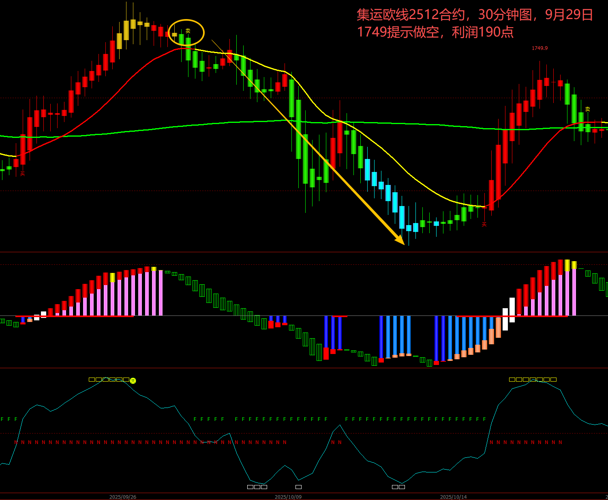Screen dimensions: 608x500
Task: Select the leftmost yellow square in right row
Action: click(512, 380)
